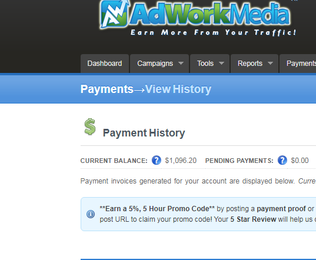This screenshot has height=260, width=316.
Task: Click the 'Earn a 5%, 5 Hour Promo Code' text
Action: pyautogui.click(x=157, y=209)
